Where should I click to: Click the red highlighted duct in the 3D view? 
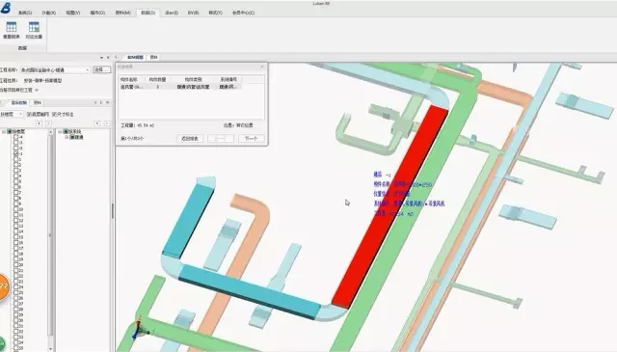tap(389, 206)
